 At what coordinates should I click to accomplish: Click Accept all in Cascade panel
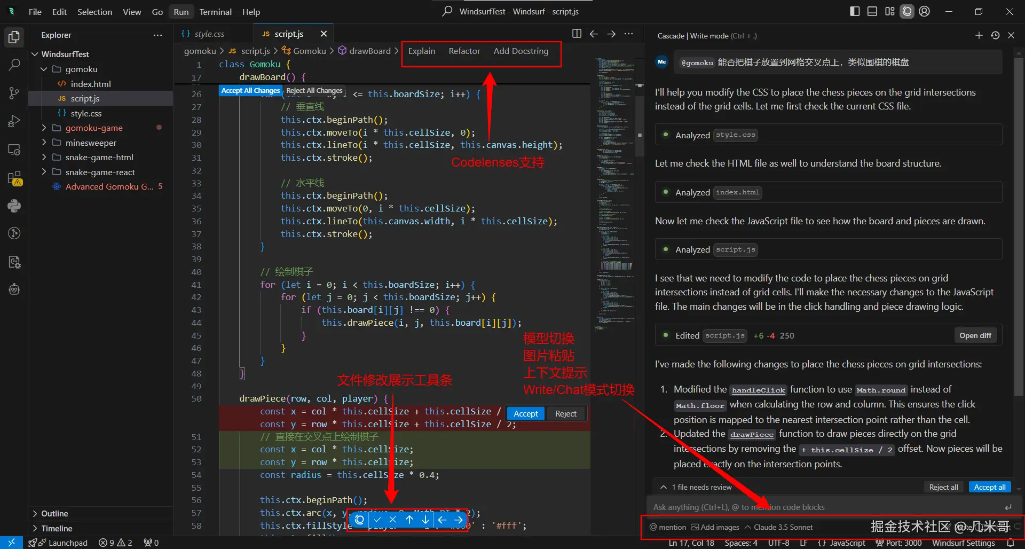tap(990, 487)
